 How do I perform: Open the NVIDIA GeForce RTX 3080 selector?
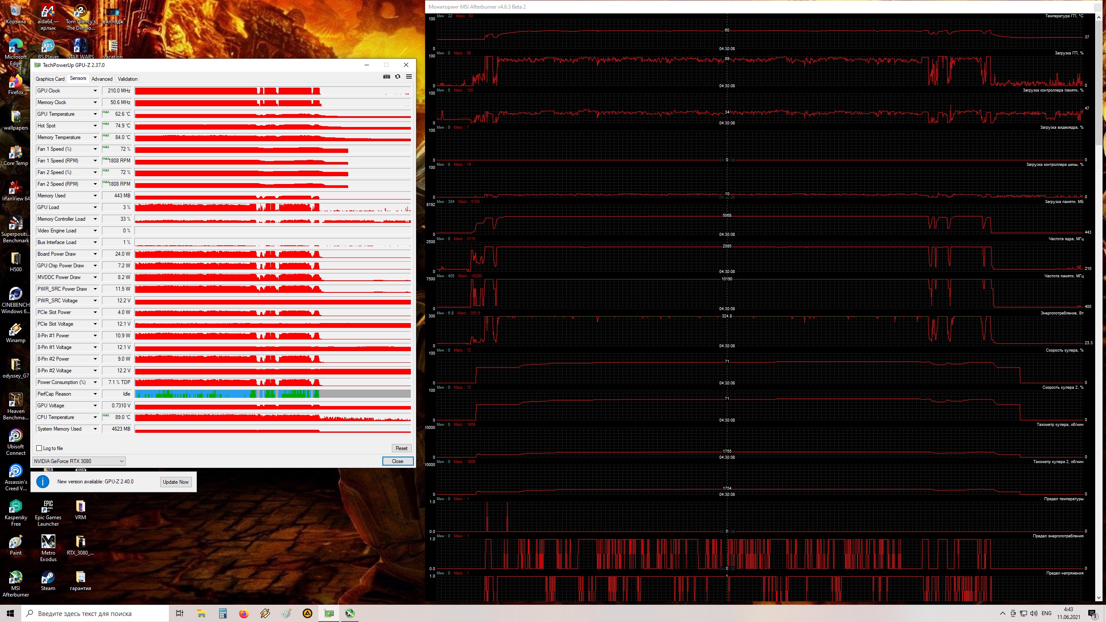coord(79,461)
